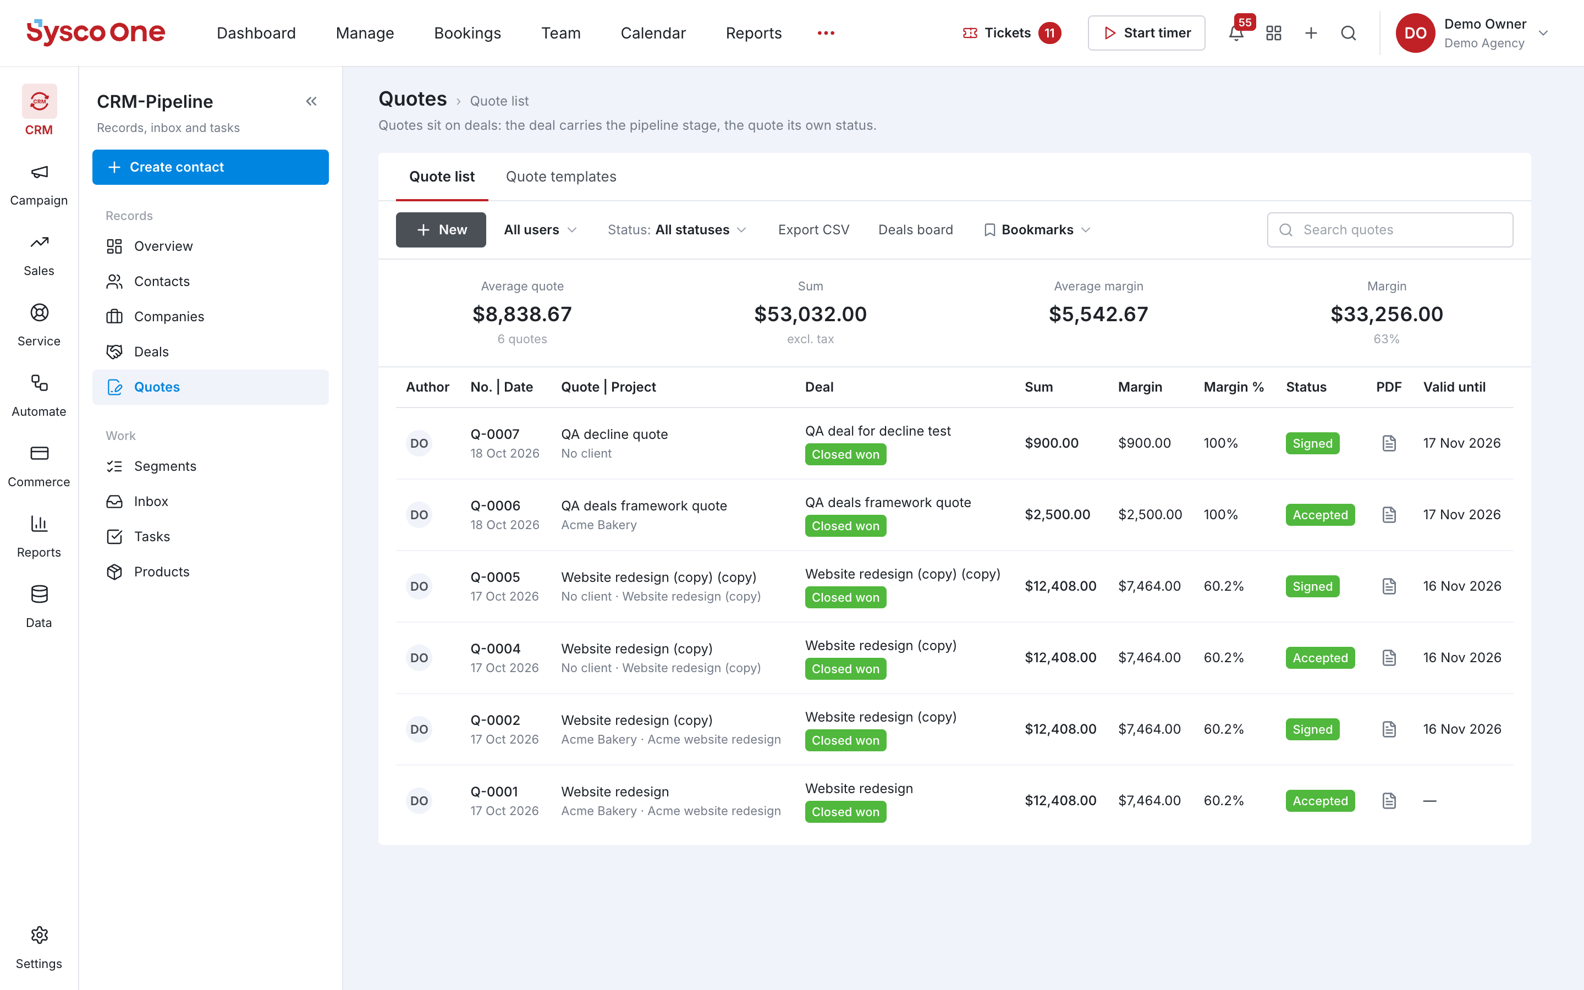Image resolution: width=1584 pixels, height=990 pixels.
Task: Open the Calendar menu item
Action: point(653,33)
